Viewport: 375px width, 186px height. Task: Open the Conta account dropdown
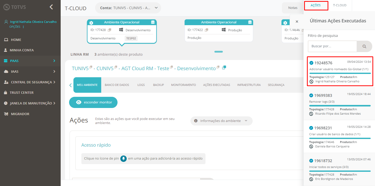click(x=128, y=8)
